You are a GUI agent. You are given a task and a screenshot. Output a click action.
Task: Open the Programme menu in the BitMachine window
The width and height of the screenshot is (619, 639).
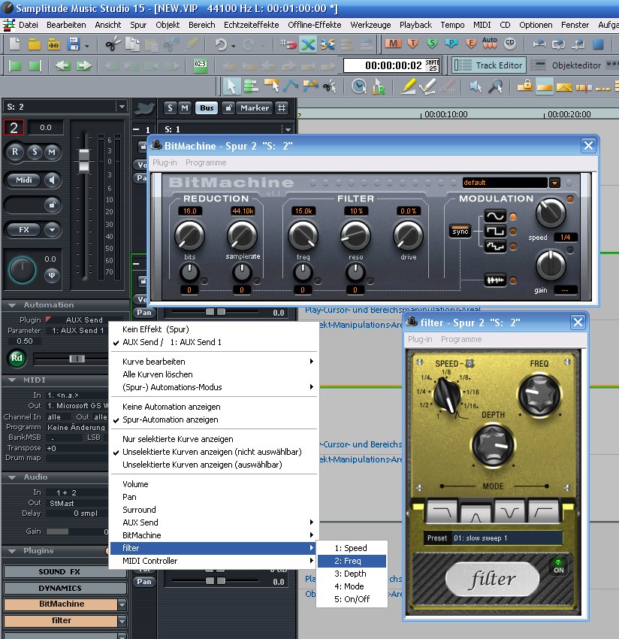click(206, 162)
